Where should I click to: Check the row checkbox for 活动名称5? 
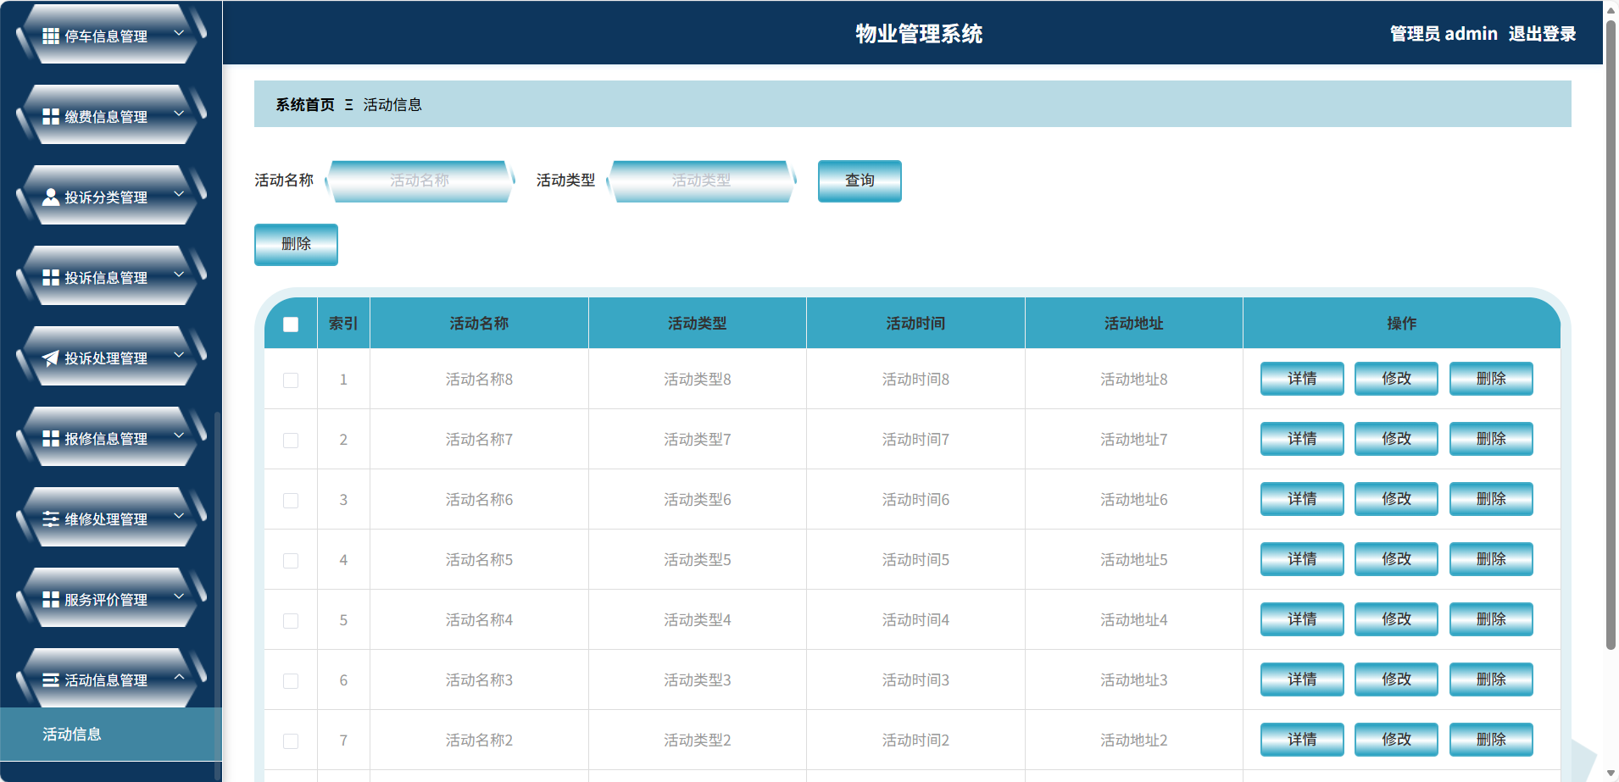(291, 561)
